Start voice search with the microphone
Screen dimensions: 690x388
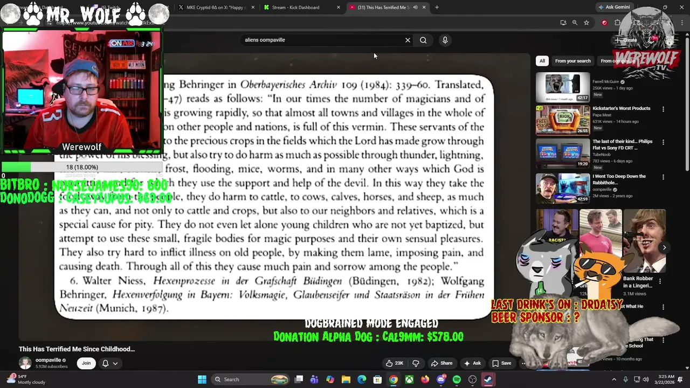tap(445, 40)
